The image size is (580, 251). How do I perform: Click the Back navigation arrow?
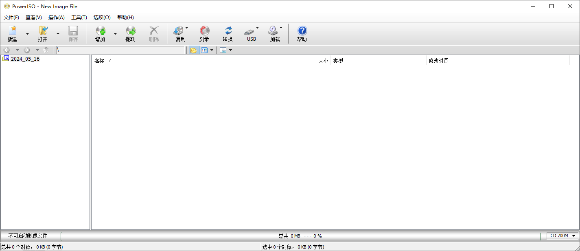[7, 50]
